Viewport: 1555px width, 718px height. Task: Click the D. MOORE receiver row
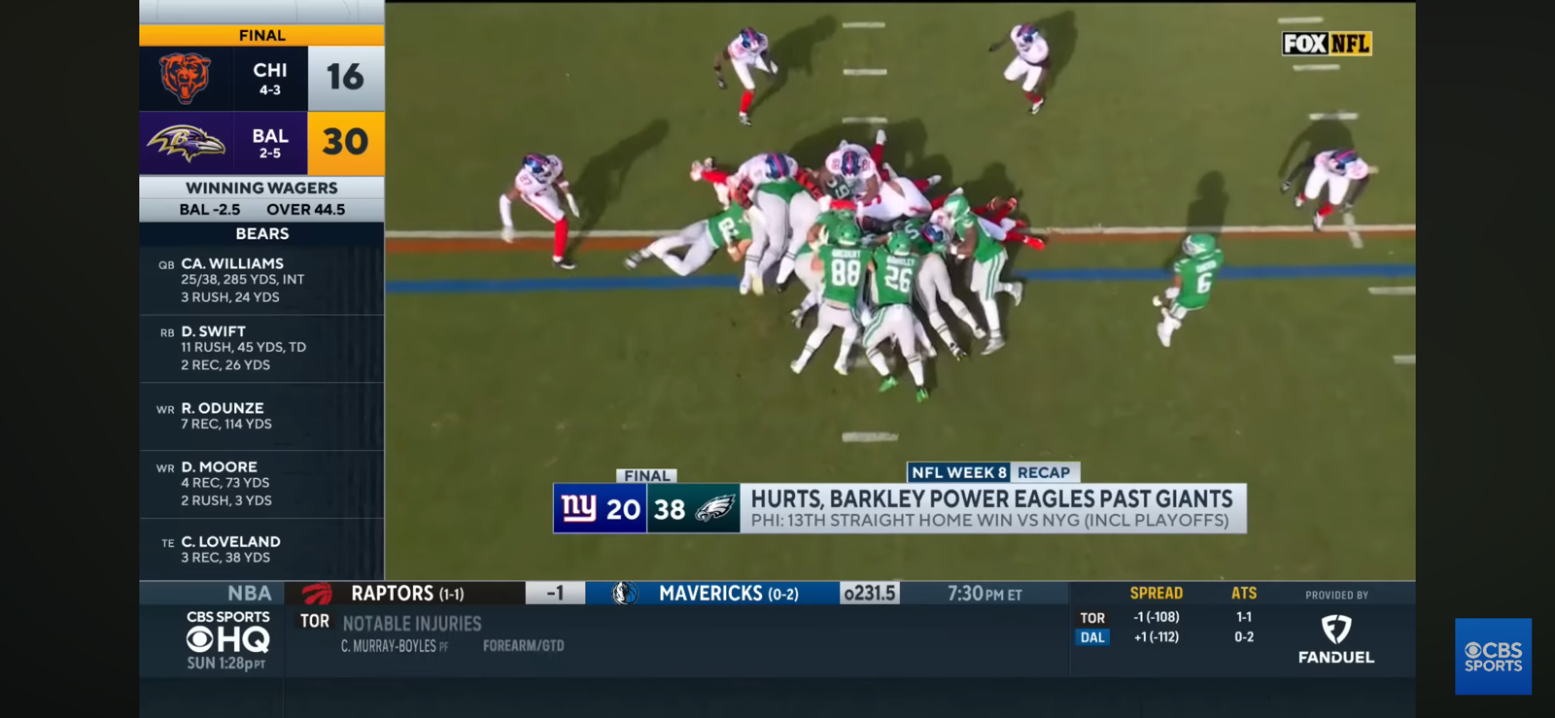[x=261, y=484]
